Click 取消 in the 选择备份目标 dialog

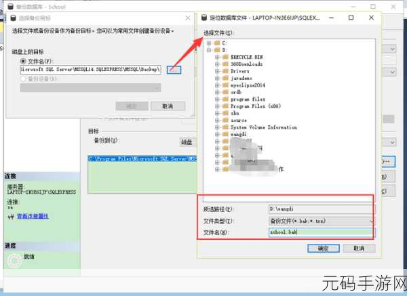coord(168,106)
